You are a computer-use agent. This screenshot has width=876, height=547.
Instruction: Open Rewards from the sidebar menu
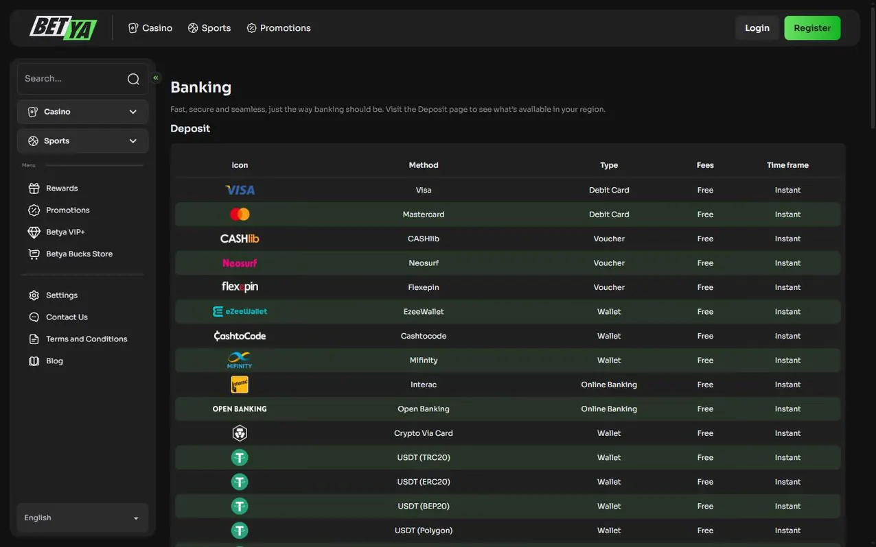(x=62, y=189)
